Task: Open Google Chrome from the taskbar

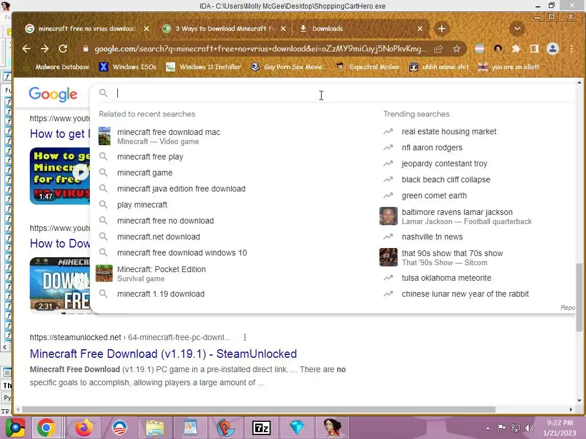Action: click(46, 428)
